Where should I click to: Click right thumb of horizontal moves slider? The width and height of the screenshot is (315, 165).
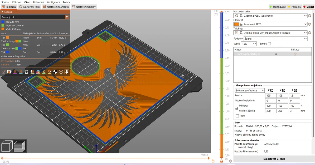209,158
